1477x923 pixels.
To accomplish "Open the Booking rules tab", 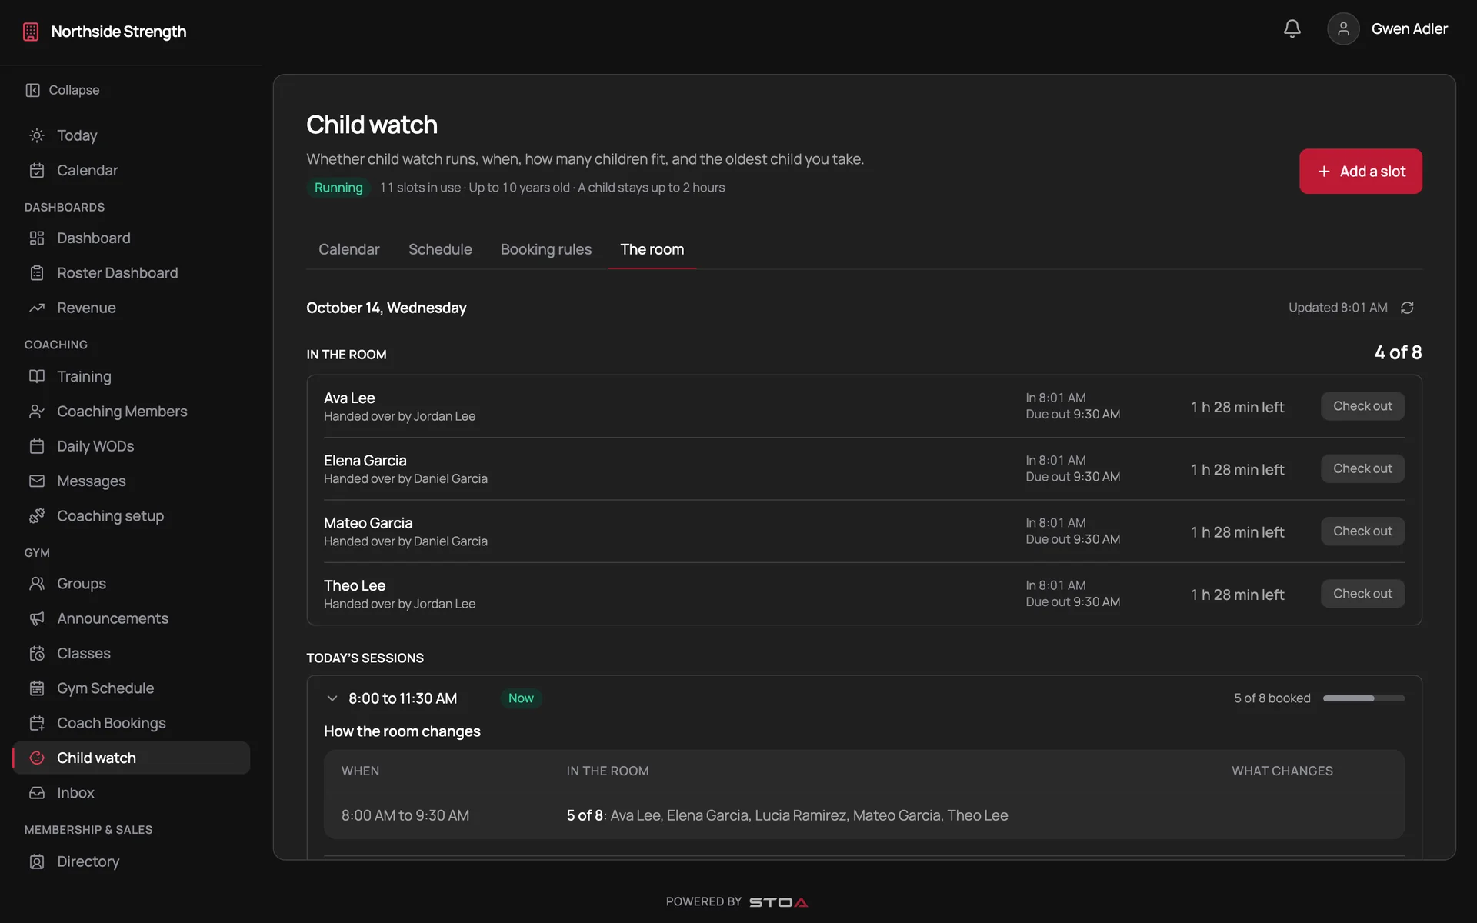I will 546,249.
